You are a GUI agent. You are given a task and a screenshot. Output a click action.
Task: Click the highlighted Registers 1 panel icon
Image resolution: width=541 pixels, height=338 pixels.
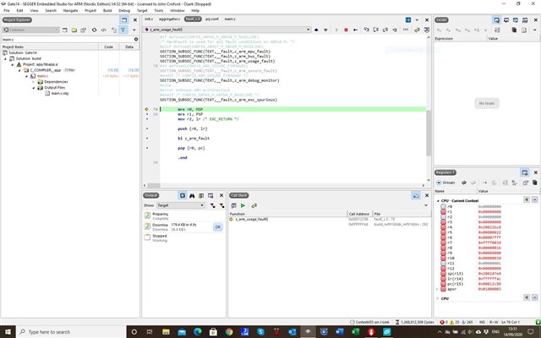pos(524,172)
